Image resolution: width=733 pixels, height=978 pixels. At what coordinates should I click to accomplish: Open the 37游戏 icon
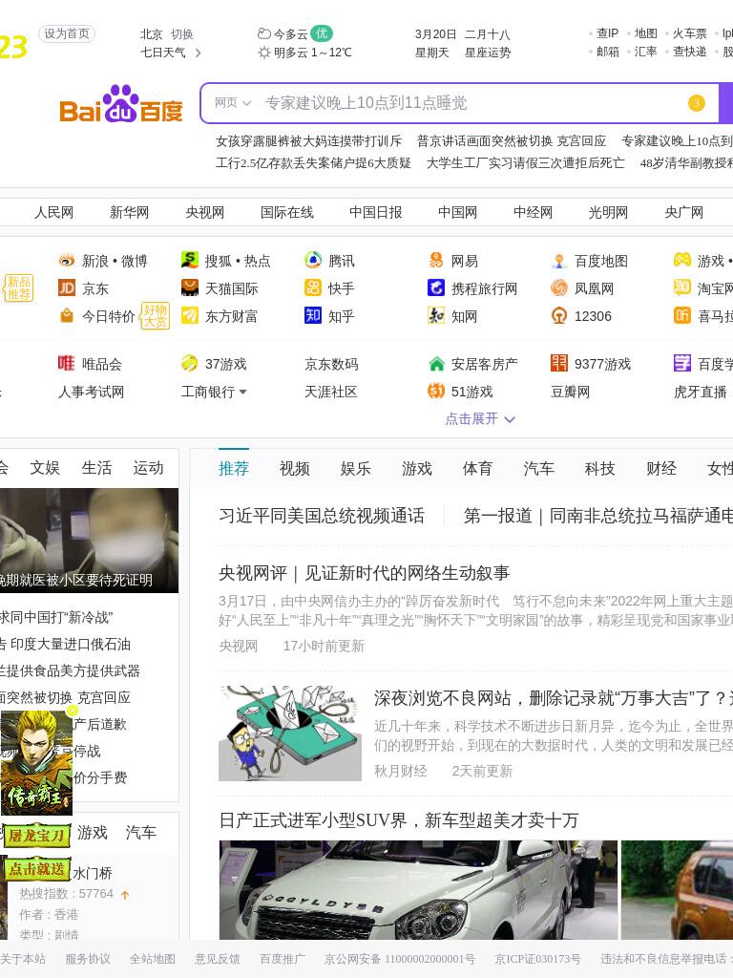coord(190,363)
